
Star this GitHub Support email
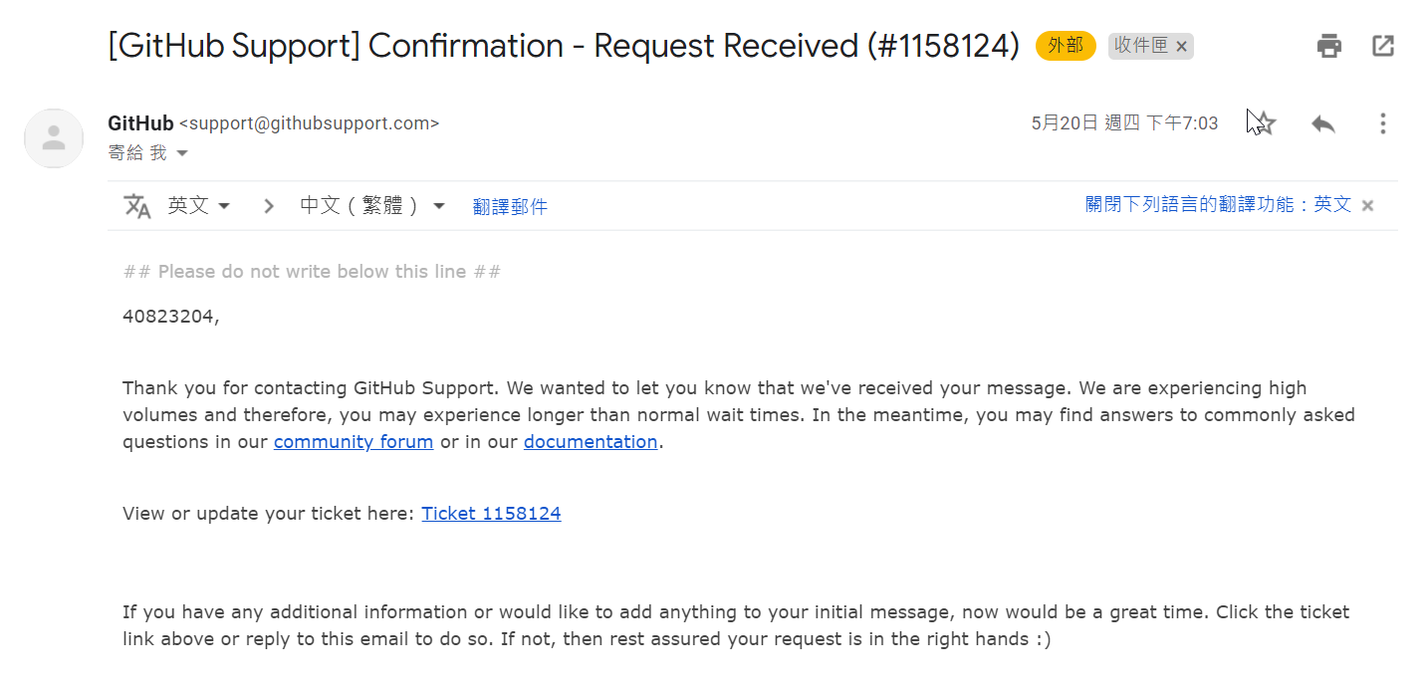point(1265,123)
